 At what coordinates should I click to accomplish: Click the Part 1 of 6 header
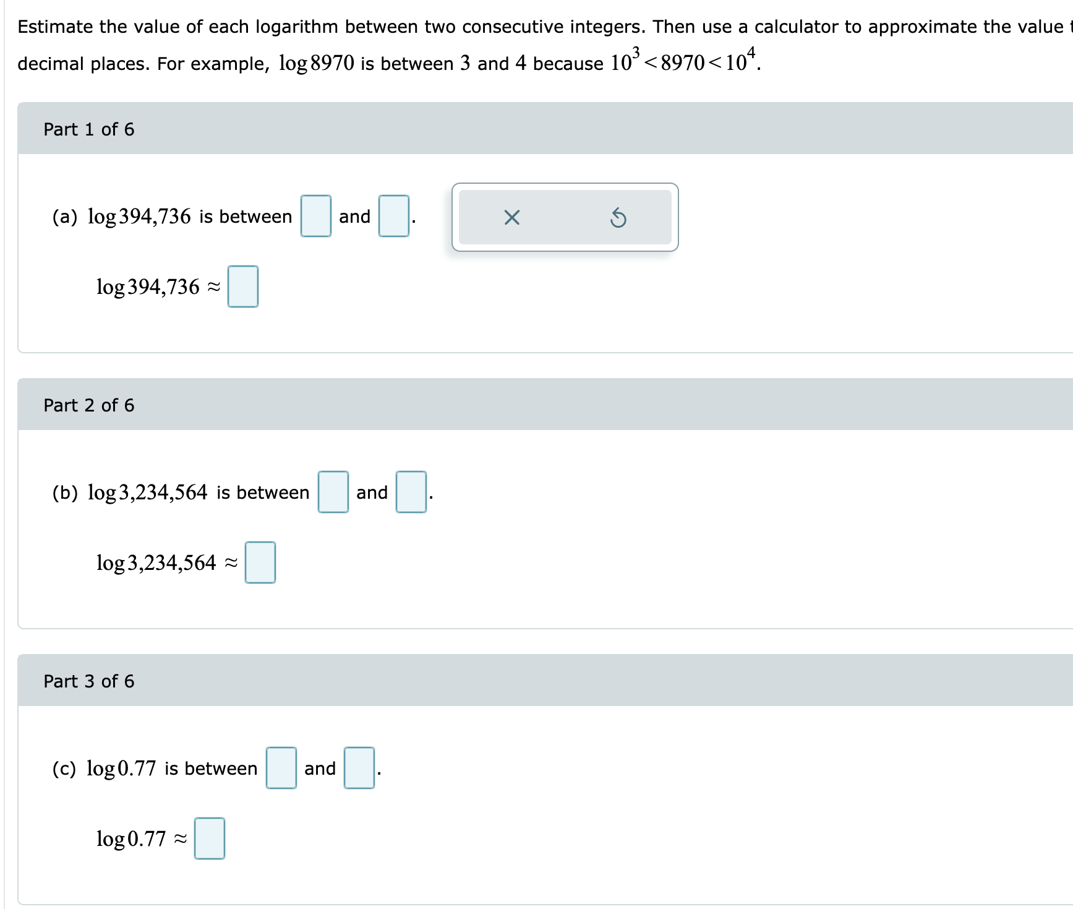coord(89,129)
